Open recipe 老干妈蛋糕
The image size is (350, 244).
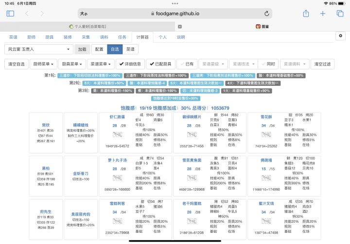click(192, 203)
